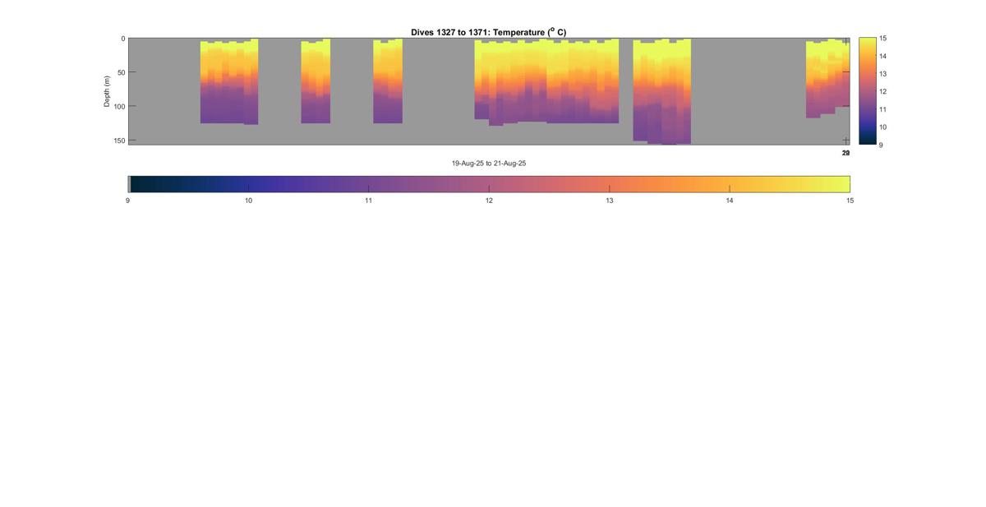Viewport: 986px width, 507px height.
Task: Click the 15 label at horizontal colorbar's right end
Action: pyautogui.click(x=850, y=200)
